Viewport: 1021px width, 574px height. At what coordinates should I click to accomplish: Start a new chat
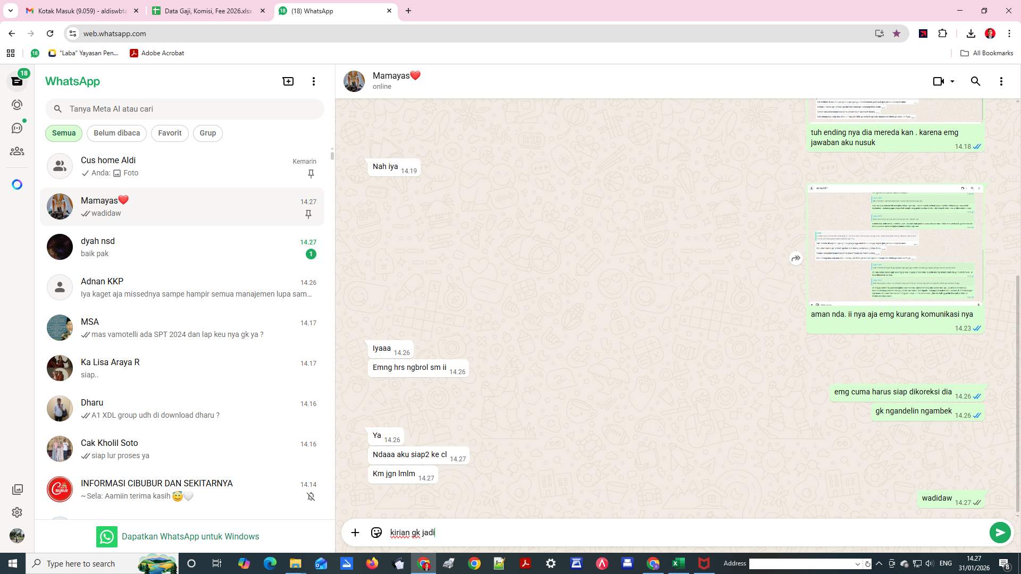(288, 81)
